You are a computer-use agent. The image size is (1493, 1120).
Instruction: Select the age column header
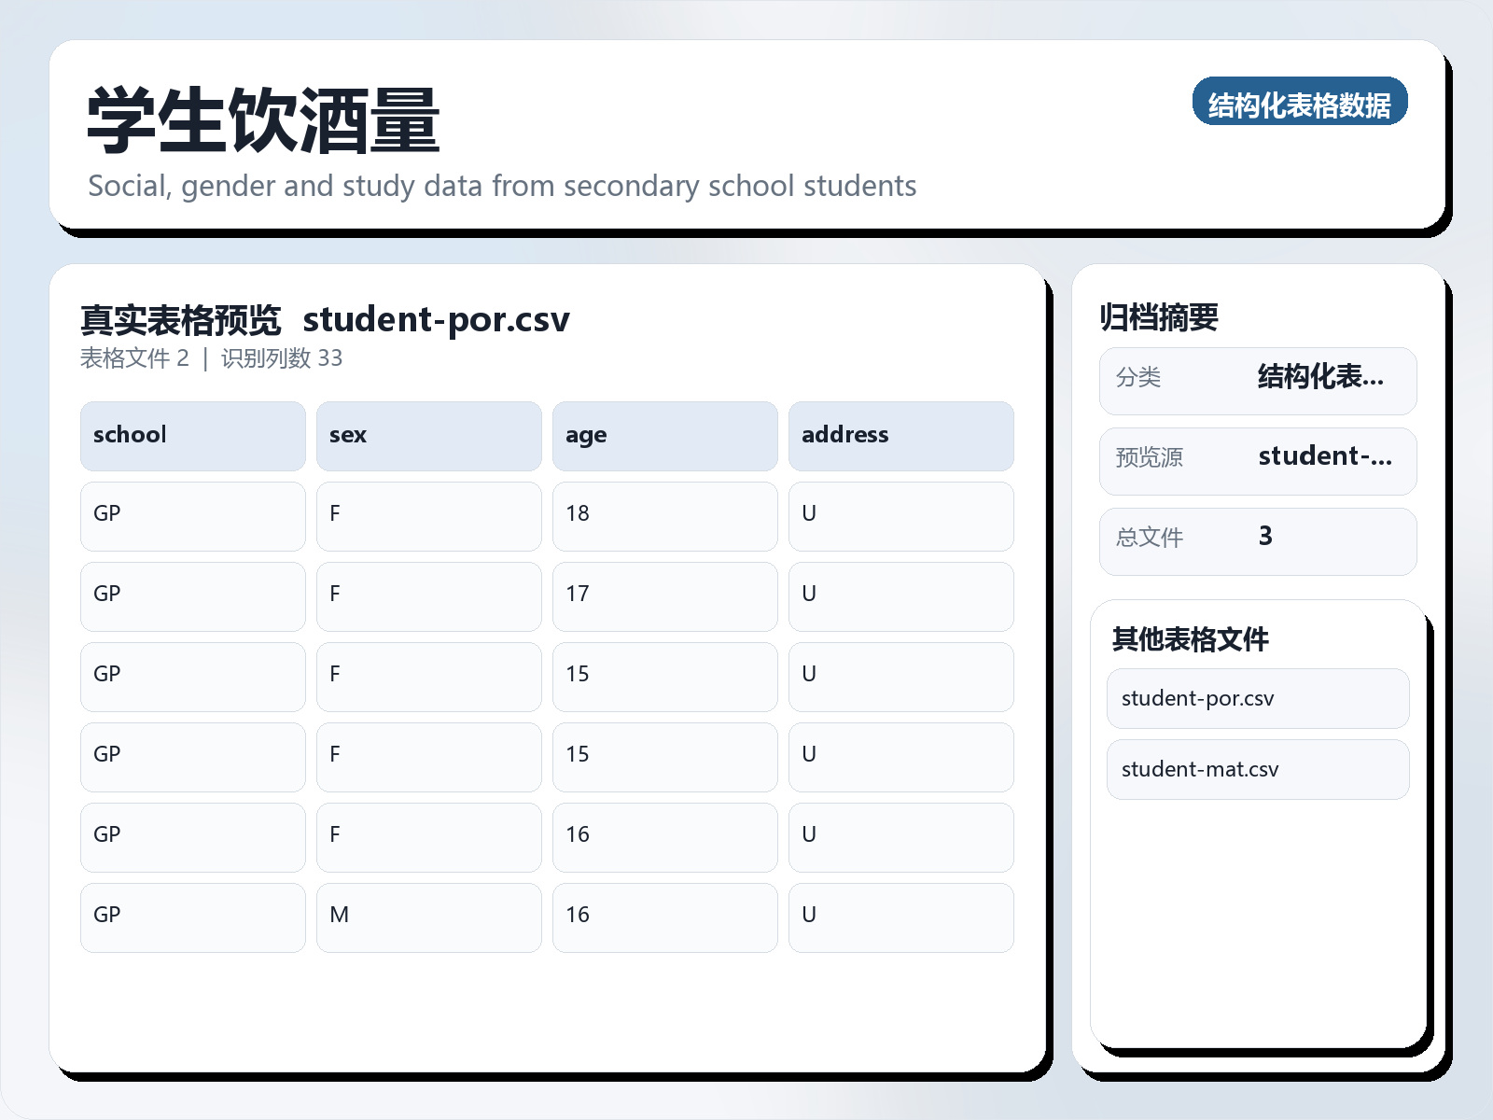[664, 435]
